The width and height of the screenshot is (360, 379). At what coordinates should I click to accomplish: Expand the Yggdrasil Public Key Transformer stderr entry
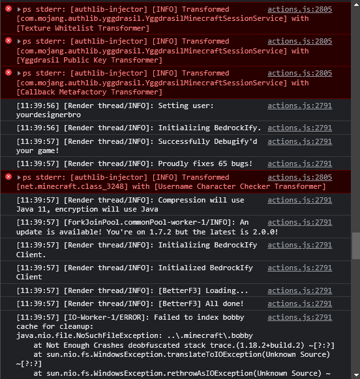(x=19, y=41)
